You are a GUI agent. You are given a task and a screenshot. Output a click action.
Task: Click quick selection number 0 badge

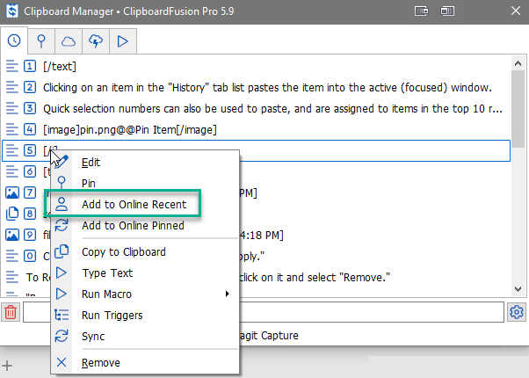(30, 256)
